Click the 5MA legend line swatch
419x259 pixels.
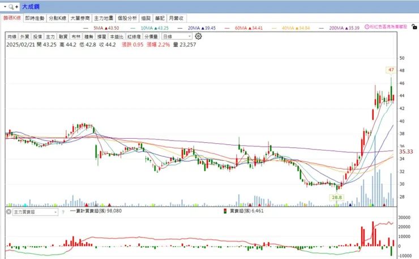(x=85, y=28)
